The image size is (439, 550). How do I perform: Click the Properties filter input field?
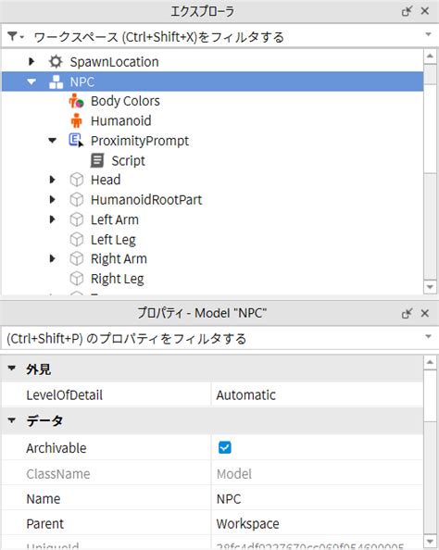click(212, 339)
